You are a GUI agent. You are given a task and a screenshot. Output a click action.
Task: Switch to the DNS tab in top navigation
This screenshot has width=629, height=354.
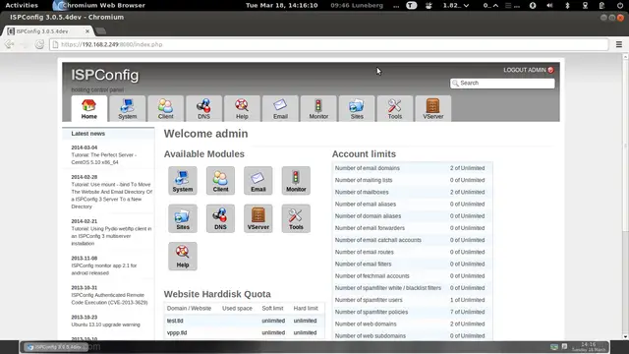tap(203, 109)
